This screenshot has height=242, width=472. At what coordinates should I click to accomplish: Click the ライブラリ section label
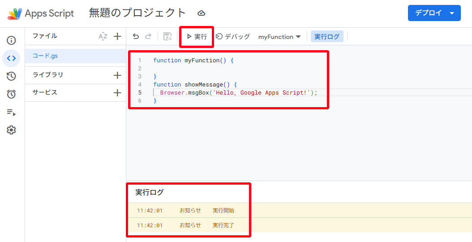click(48, 75)
